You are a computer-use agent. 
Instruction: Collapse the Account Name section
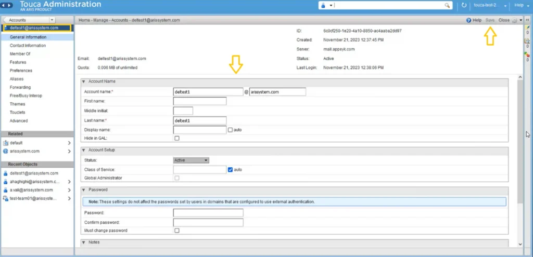tap(84, 82)
